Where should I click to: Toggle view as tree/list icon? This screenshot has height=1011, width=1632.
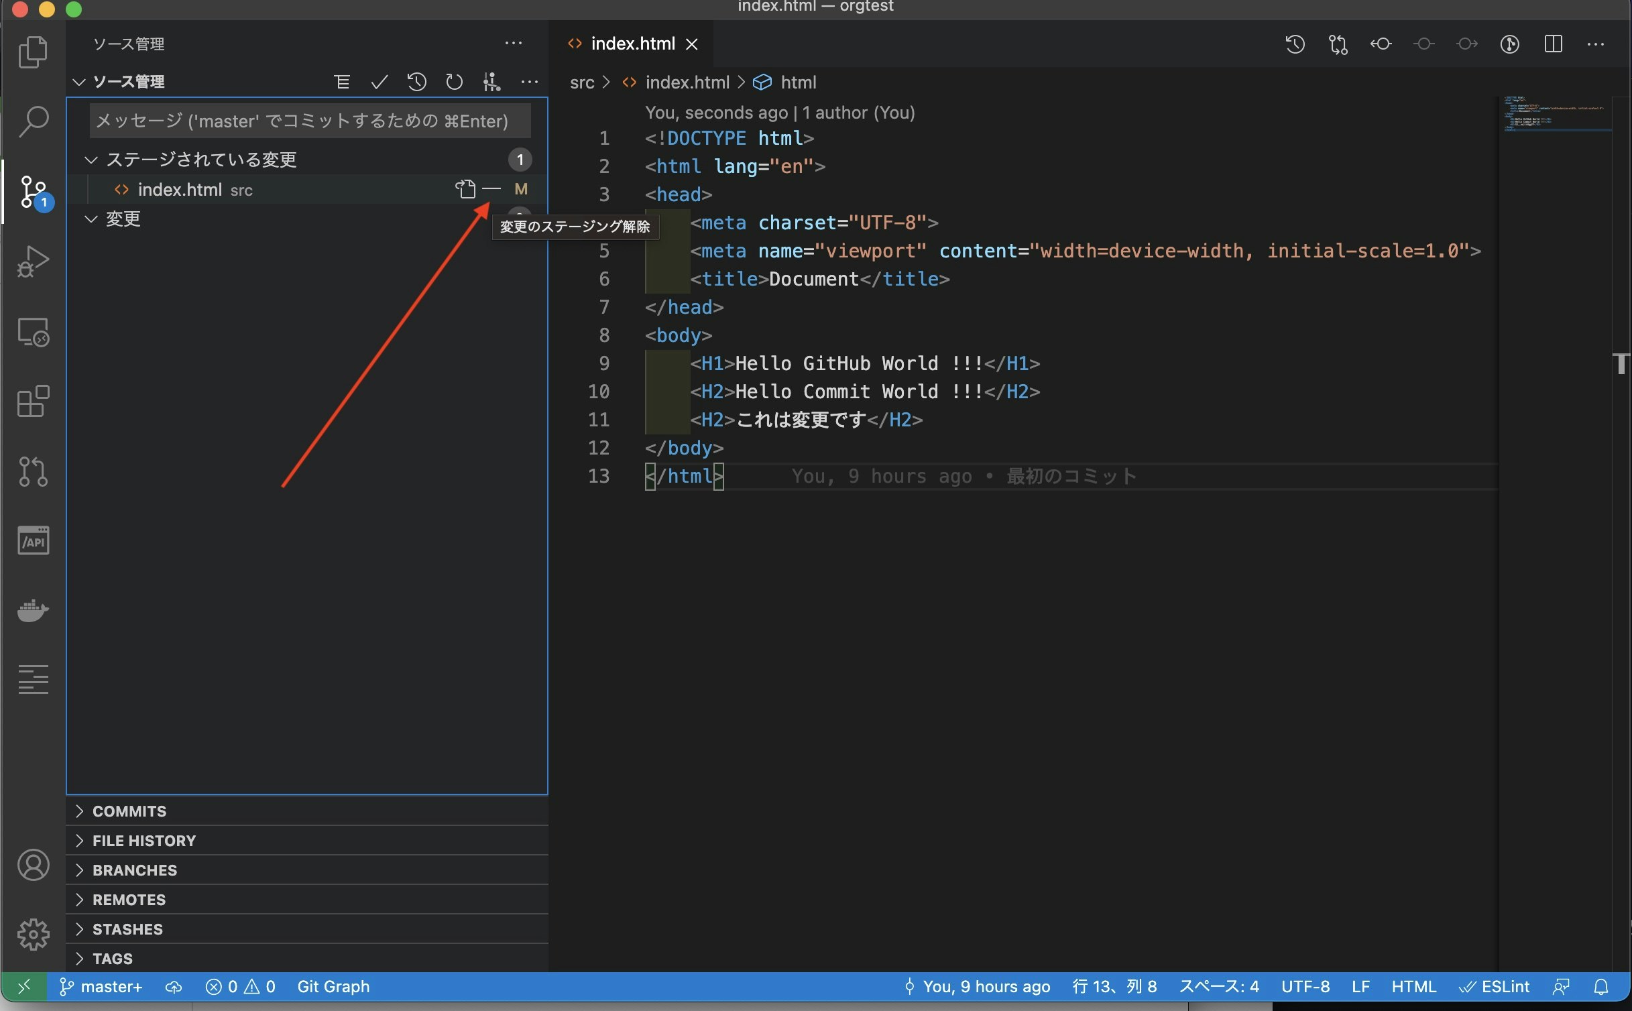click(342, 82)
